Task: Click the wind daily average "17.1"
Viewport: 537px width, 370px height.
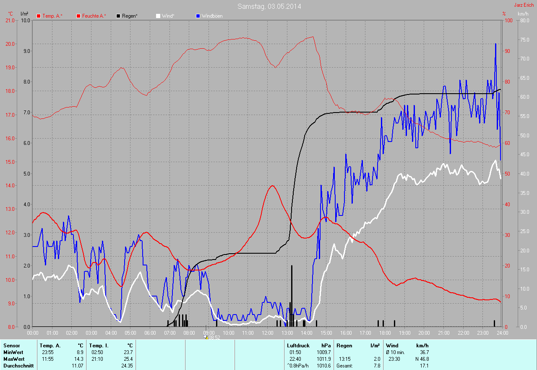Action: tap(424, 366)
